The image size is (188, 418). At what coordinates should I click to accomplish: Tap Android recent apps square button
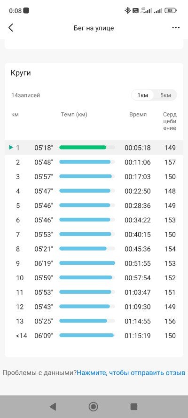pos(133,407)
